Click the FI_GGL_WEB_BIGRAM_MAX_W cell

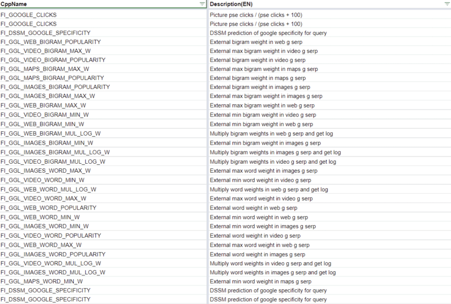(x=103, y=105)
